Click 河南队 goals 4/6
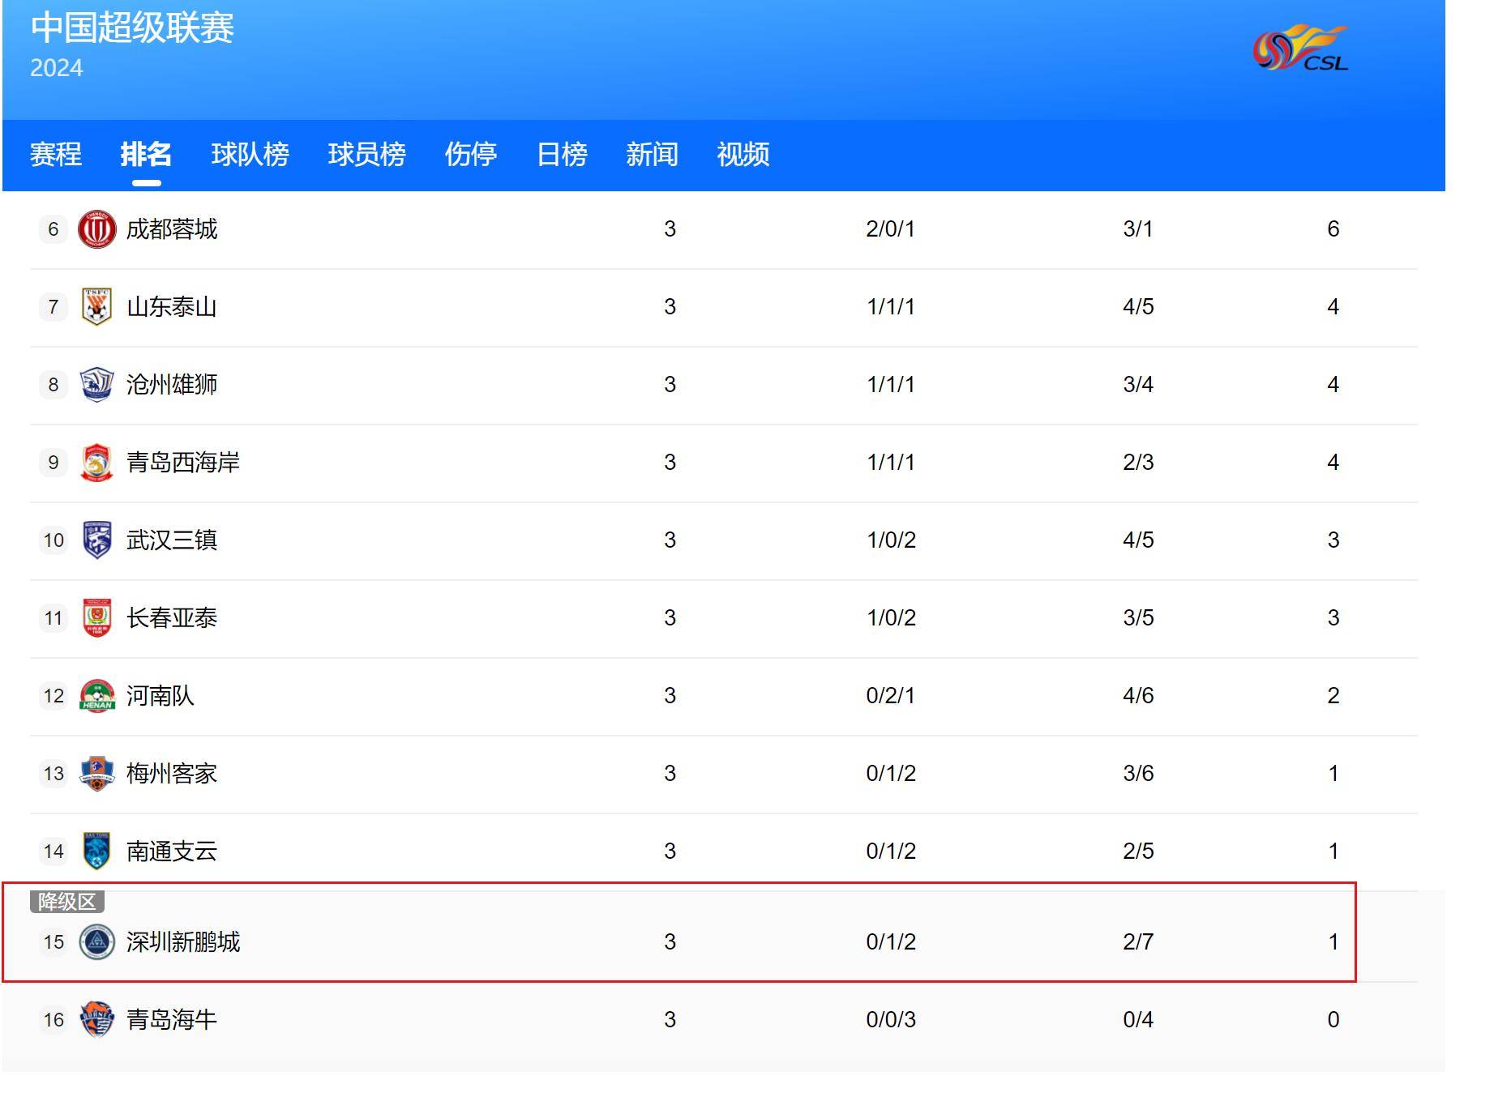Image resolution: width=1494 pixels, height=1097 pixels. (x=1138, y=696)
